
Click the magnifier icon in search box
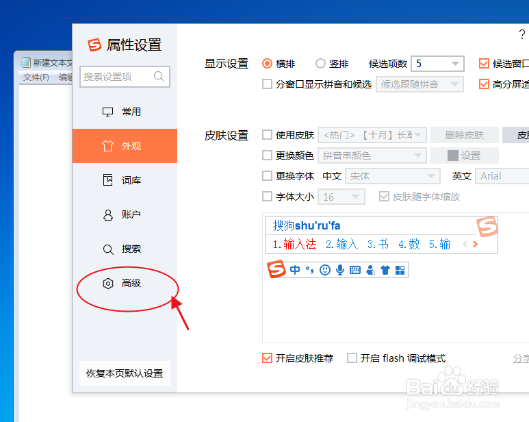(x=159, y=76)
